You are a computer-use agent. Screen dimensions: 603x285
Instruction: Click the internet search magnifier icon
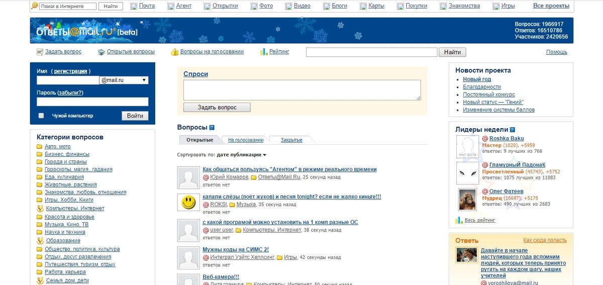(35, 6)
